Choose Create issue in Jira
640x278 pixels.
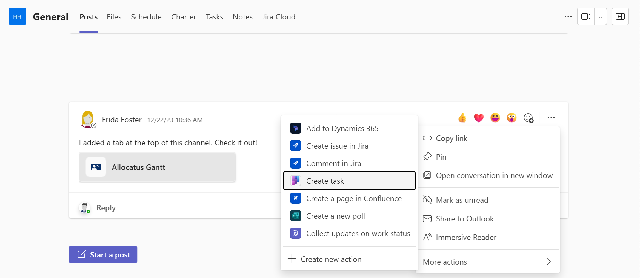click(349, 146)
